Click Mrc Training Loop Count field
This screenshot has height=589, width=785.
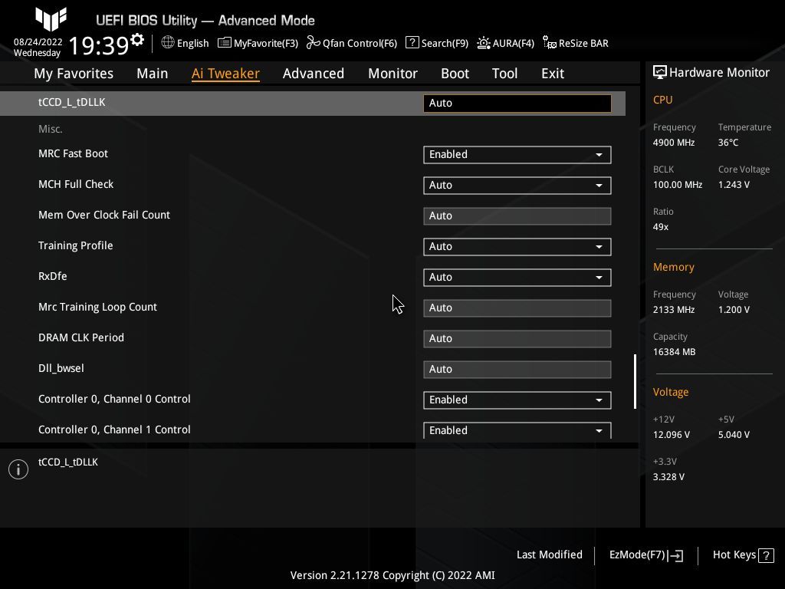(517, 308)
